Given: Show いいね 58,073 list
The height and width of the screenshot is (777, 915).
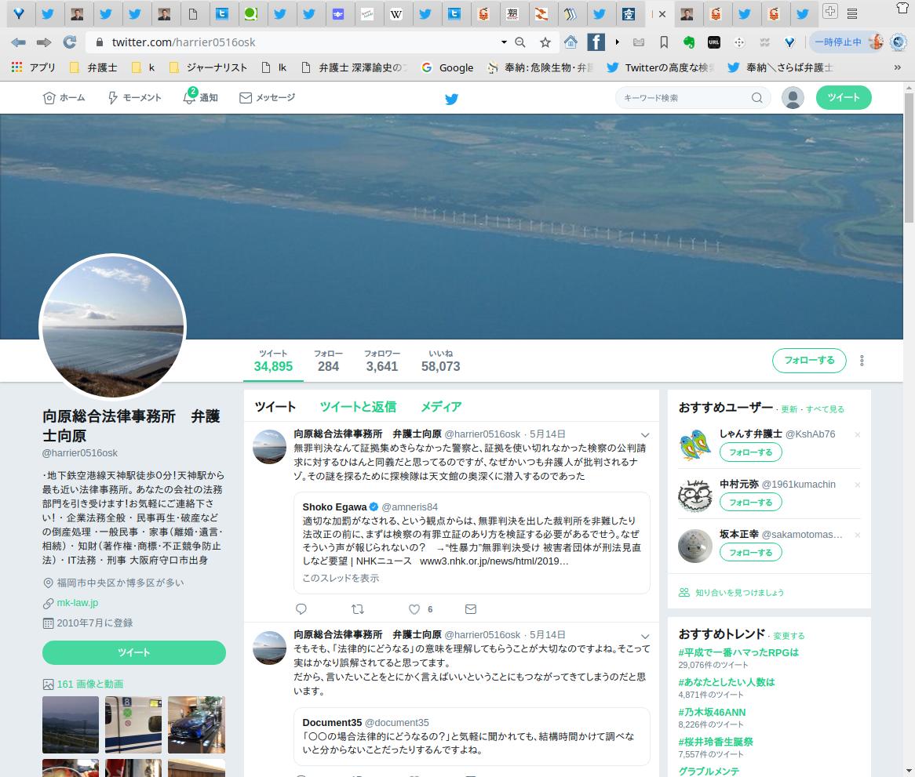Looking at the screenshot, I should click(x=440, y=361).
